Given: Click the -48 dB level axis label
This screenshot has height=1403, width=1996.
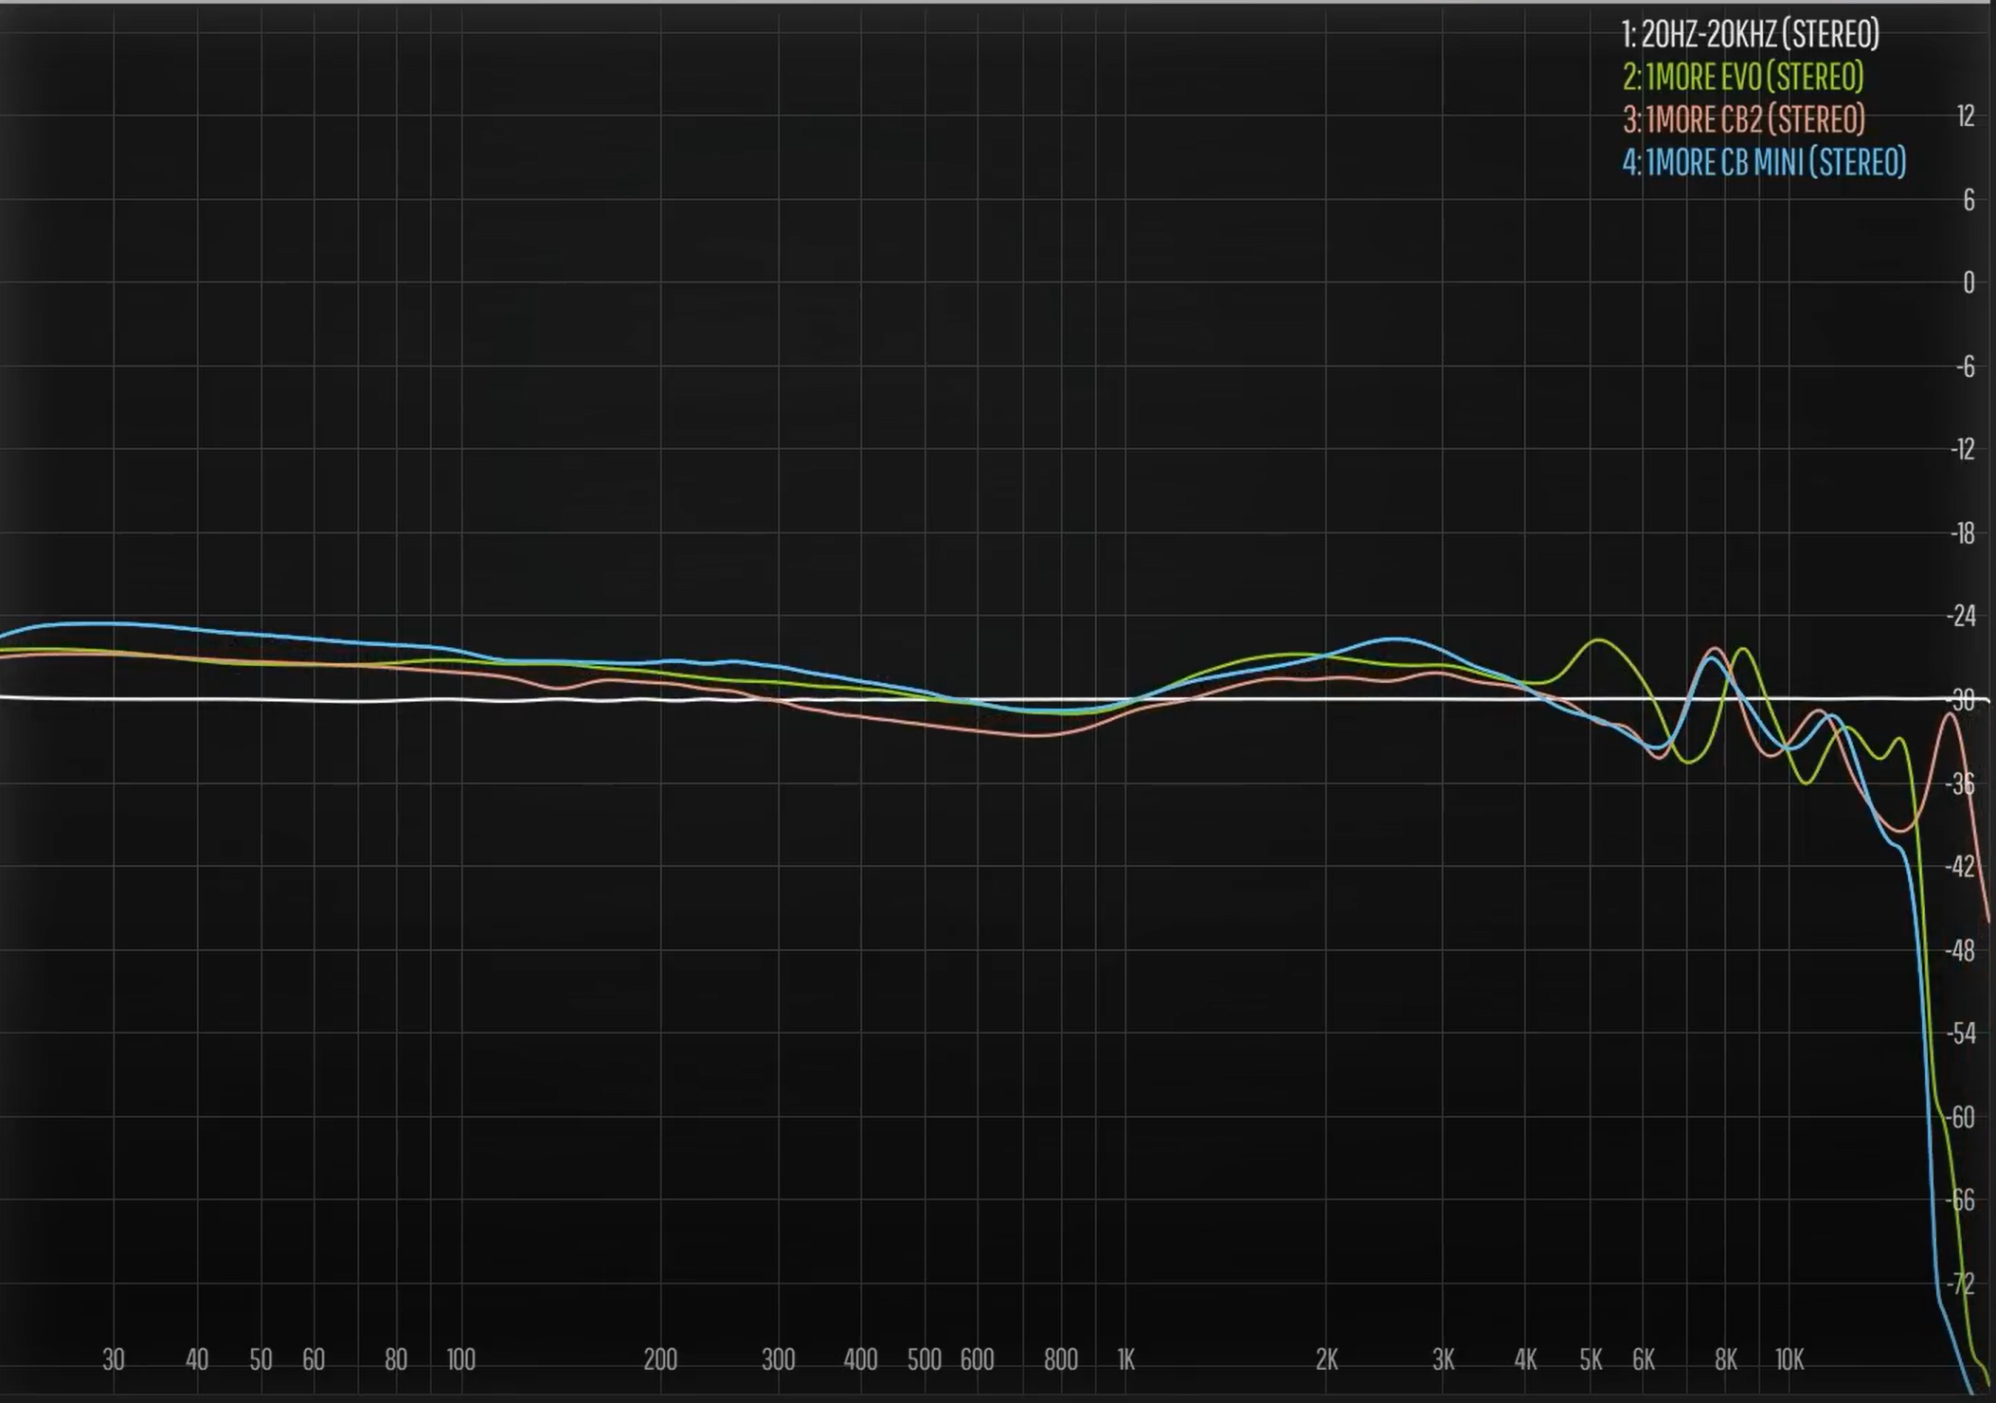Looking at the screenshot, I should coord(1962,950).
